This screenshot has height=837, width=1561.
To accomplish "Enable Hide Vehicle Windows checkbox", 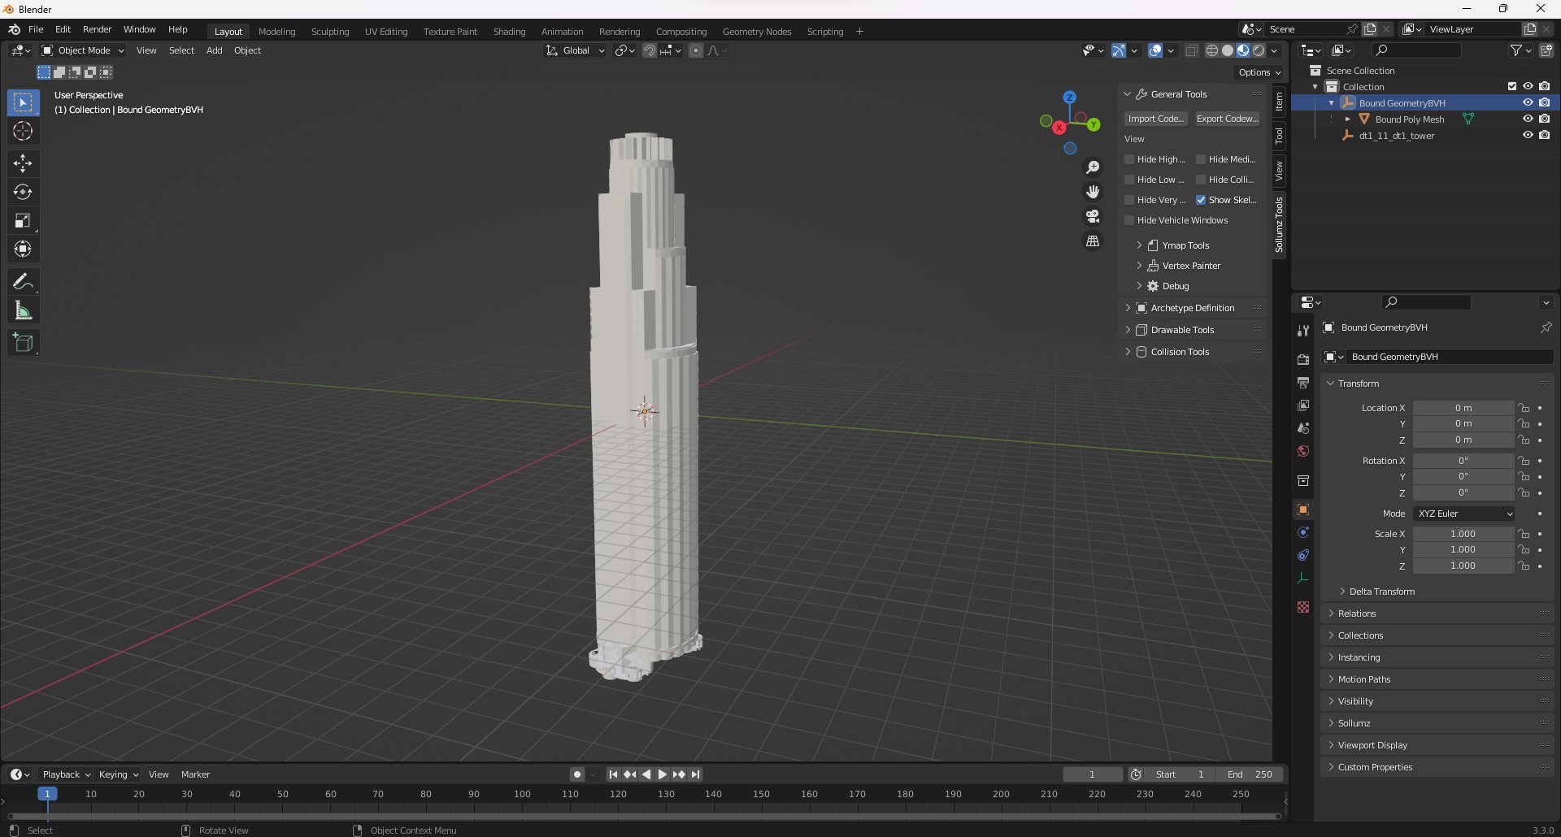I will coord(1129,220).
